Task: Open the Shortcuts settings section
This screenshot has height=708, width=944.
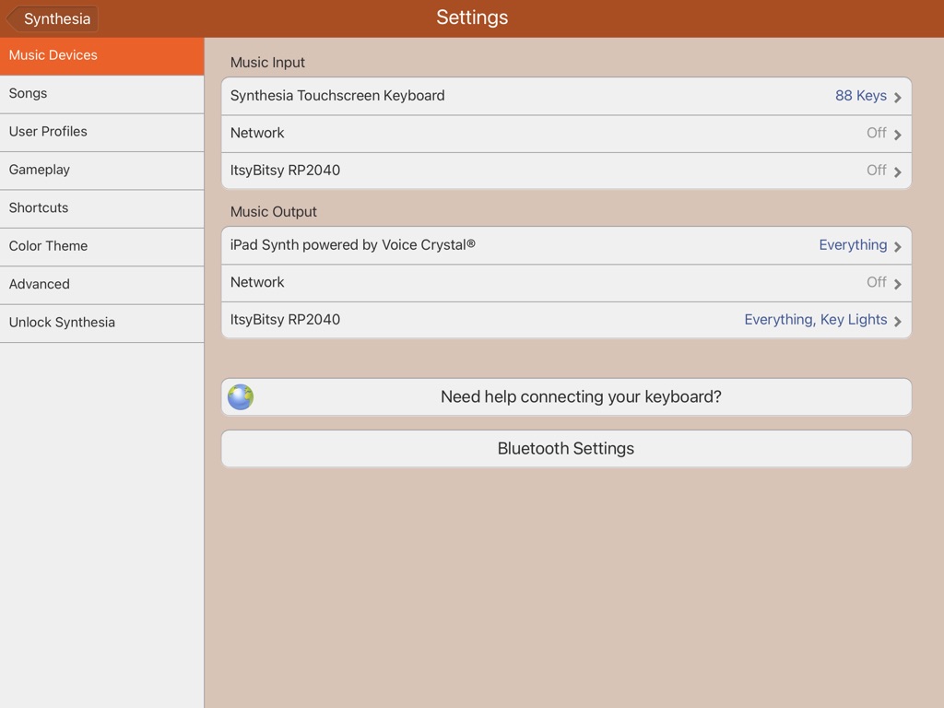Action: [x=101, y=208]
